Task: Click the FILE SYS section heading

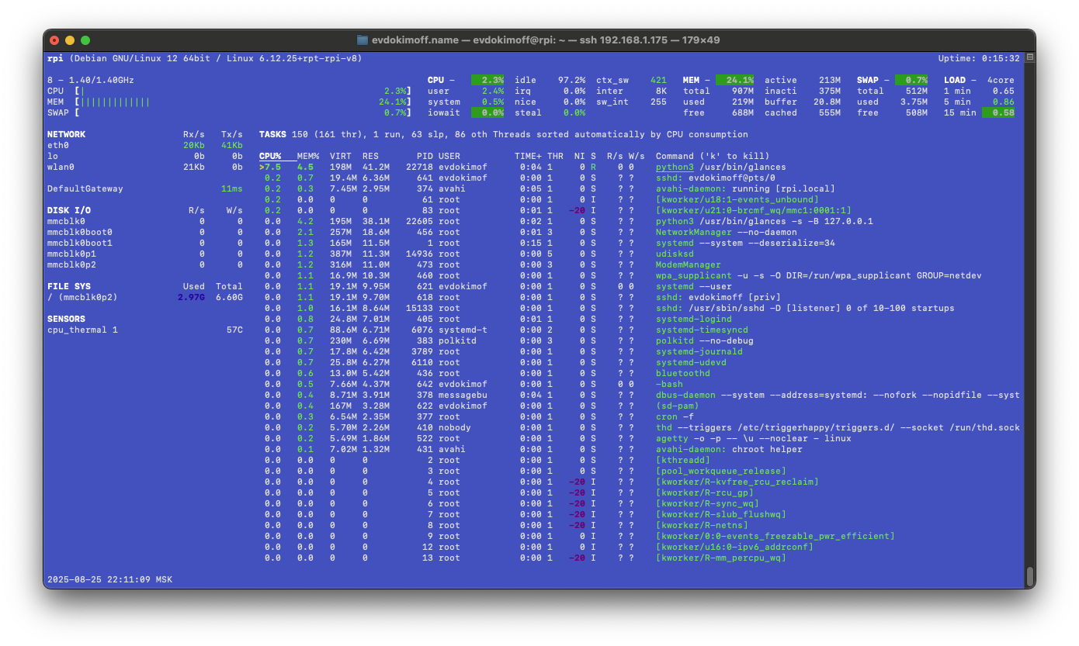Action: coord(68,286)
